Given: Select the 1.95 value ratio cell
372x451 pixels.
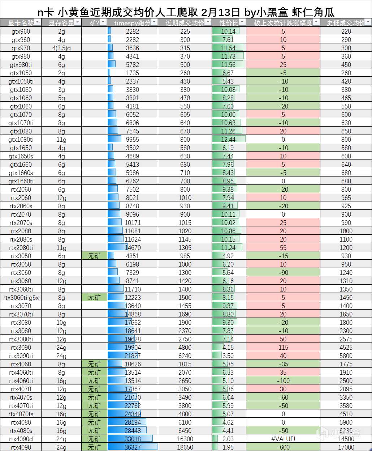Looking at the screenshot, I should click(229, 447).
